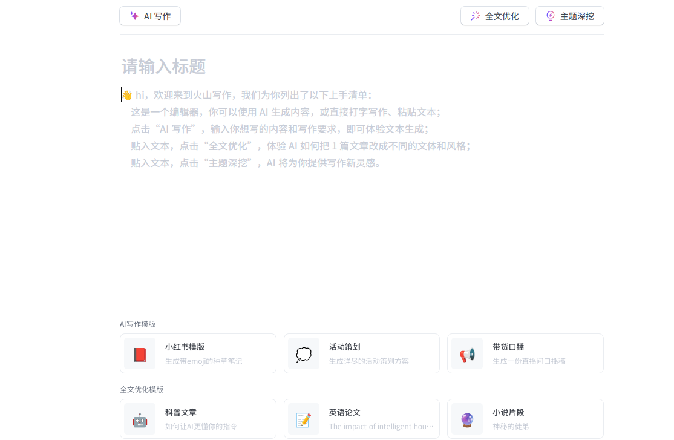Select the 带货口播 template card
This screenshot has height=440, width=674.
click(x=525, y=353)
